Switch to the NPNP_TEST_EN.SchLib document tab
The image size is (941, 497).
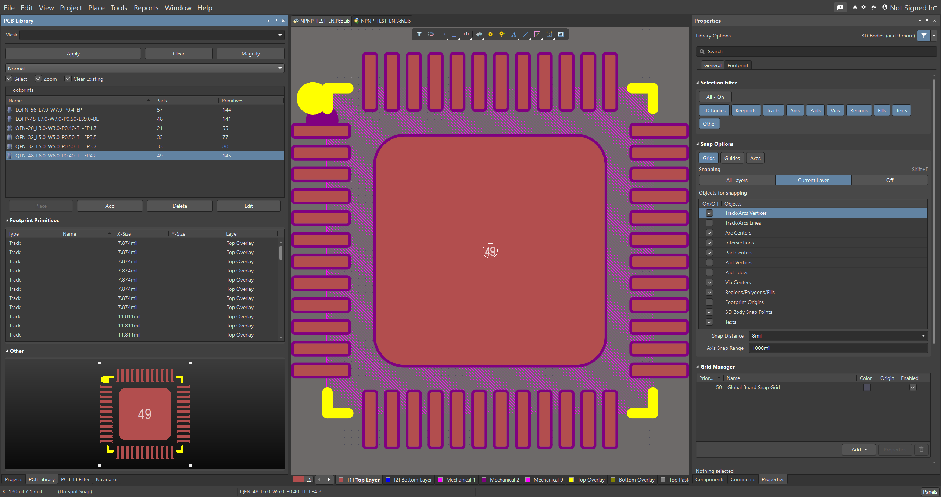[382, 21]
